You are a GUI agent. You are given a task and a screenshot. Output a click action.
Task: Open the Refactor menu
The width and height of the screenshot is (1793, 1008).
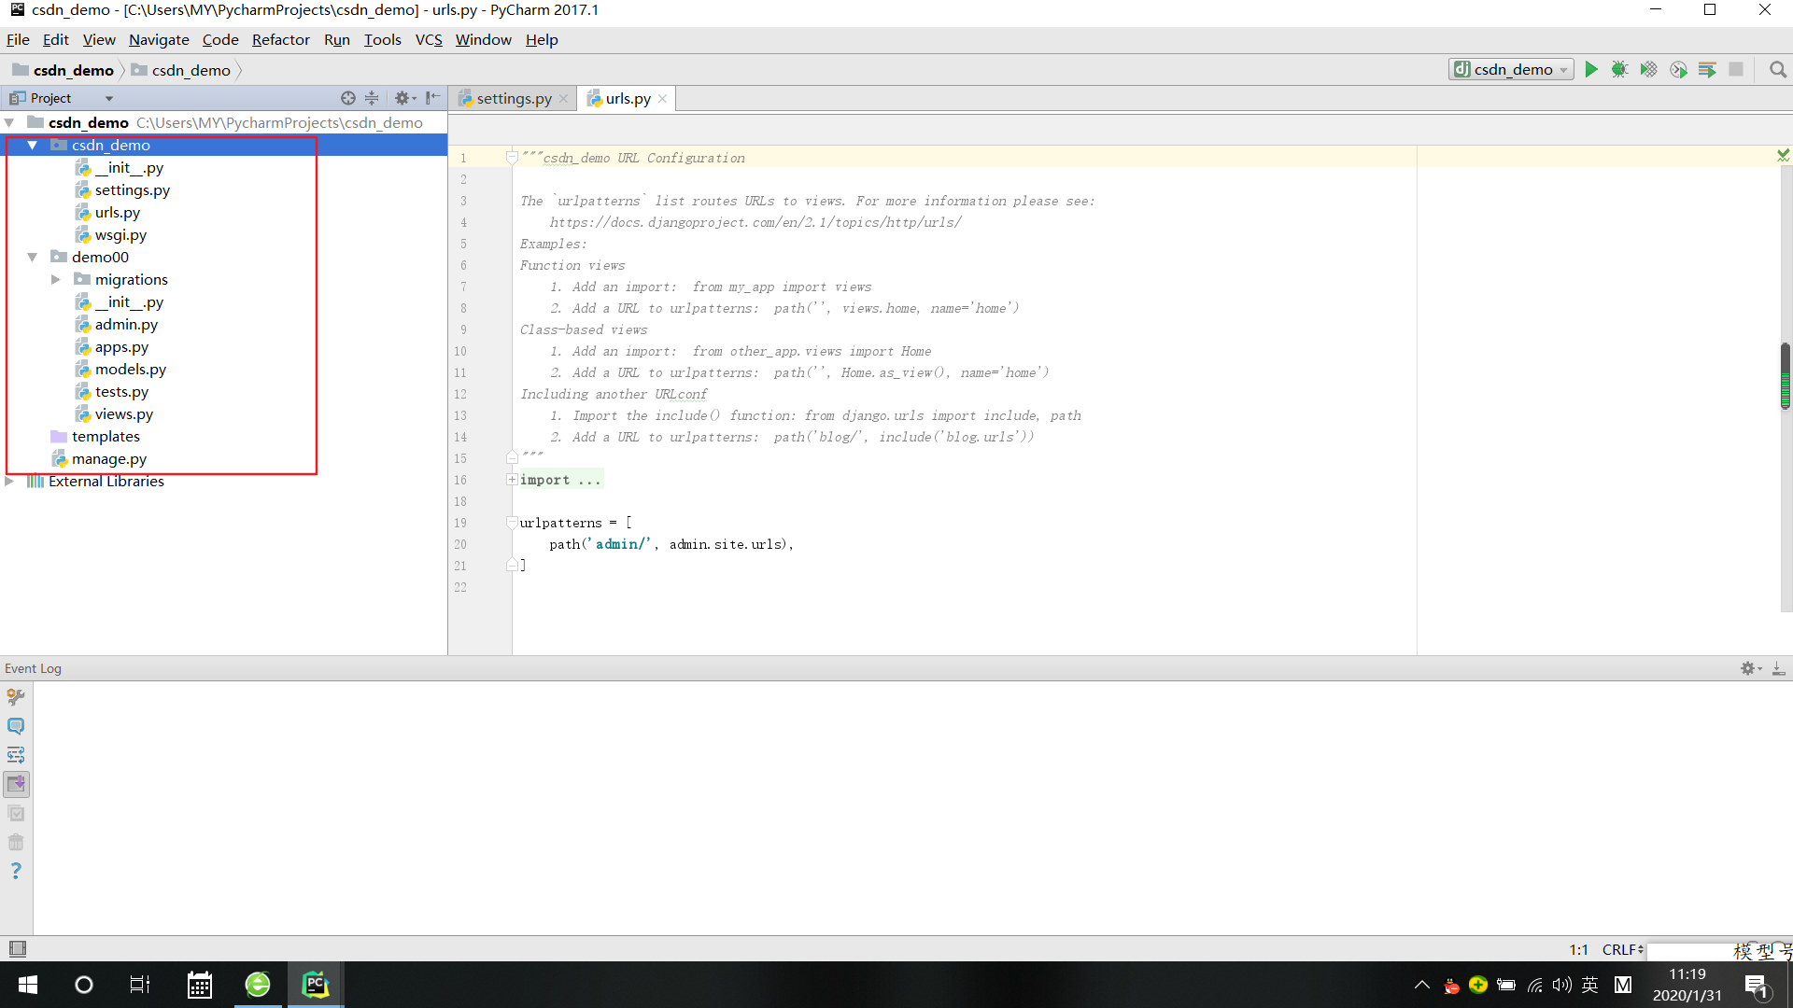coord(280,40)
